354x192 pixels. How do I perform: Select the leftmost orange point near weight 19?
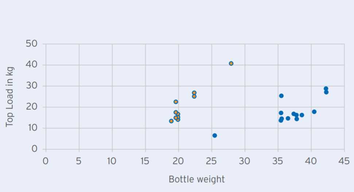171,121
